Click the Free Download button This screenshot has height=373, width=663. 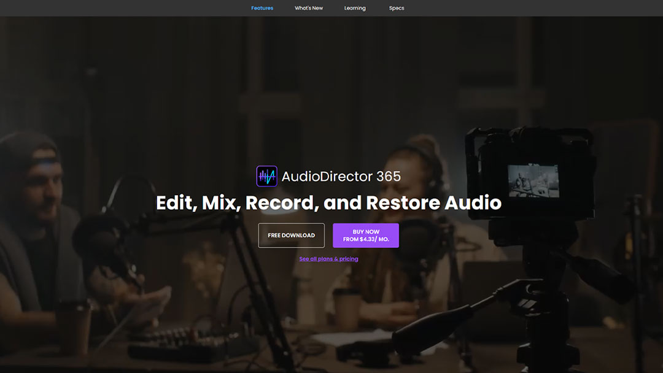tap(292, 236)
